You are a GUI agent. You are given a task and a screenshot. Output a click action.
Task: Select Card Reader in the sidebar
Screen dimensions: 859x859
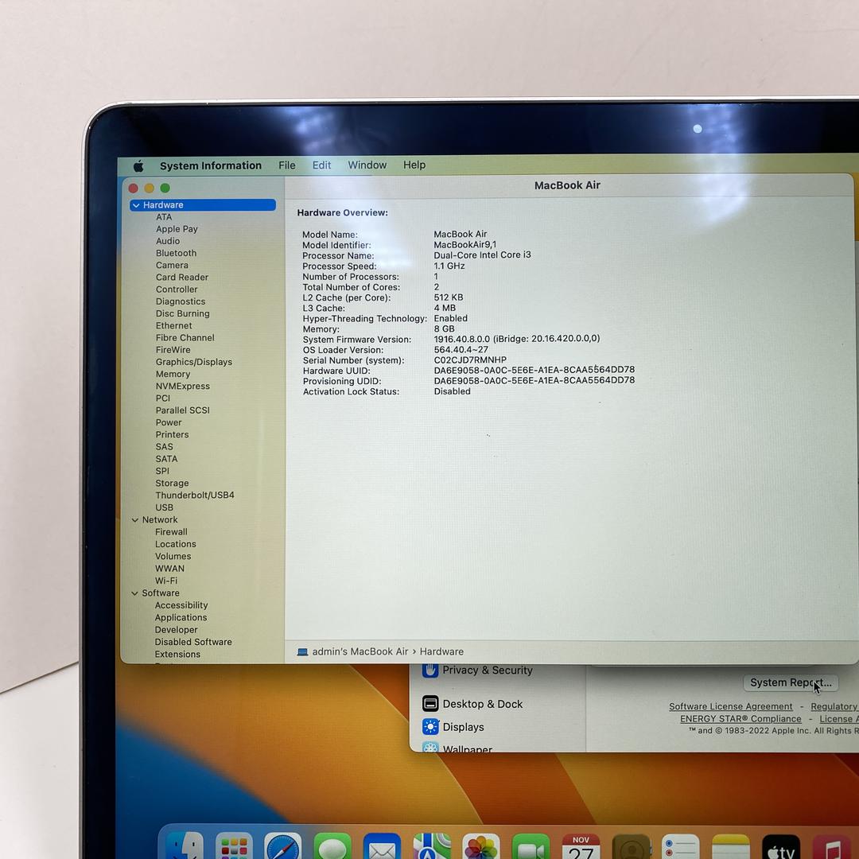182,278
